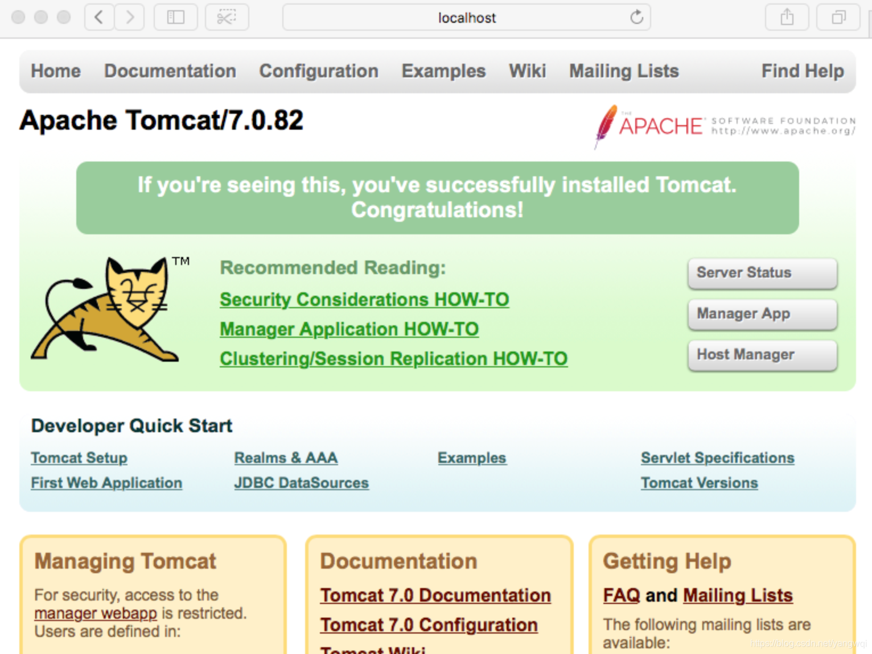Screen dimensions: 872x654
Task: Open the Tomcat 7.0 Documentation link
Action: (x=435, y=595)
